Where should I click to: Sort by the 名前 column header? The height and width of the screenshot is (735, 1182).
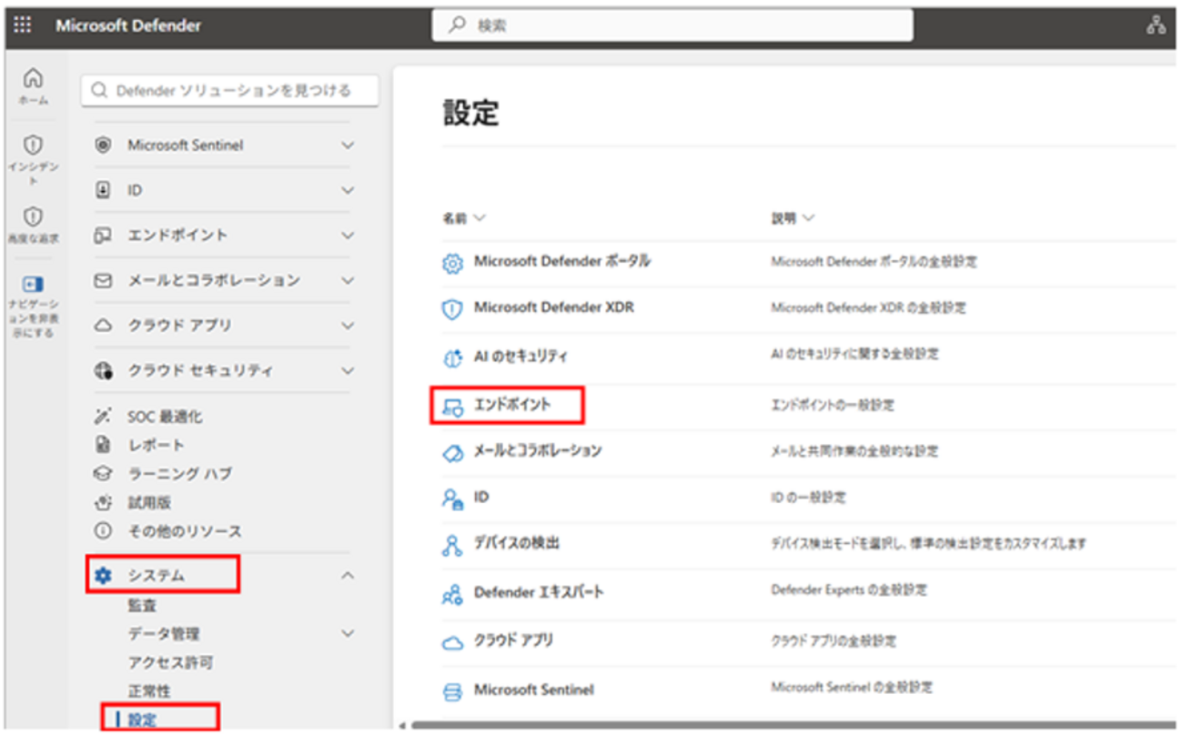pos(464,218)
